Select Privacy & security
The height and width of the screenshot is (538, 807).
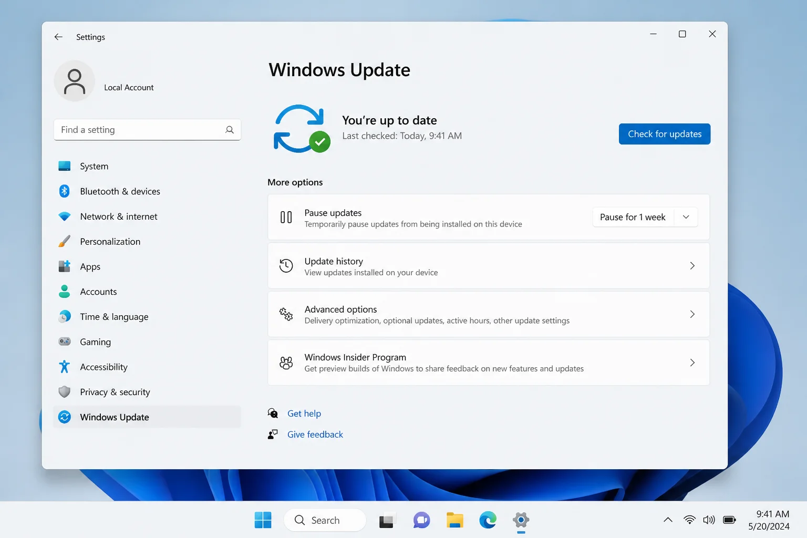pos(147,392)
